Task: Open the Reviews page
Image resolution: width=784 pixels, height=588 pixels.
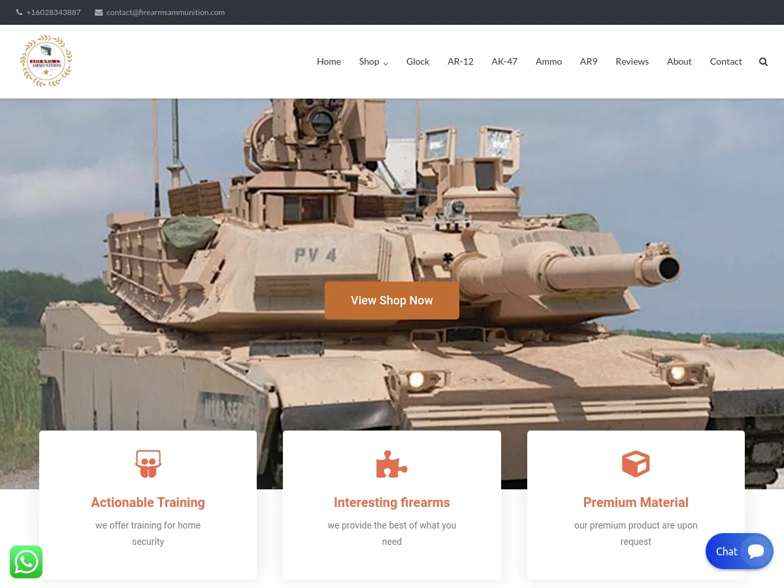Action: [632, 61]
